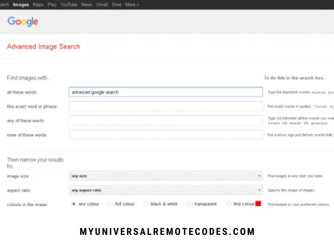334x251 pixels.
Task: Open YouTube from the top bar
Action: tap(69, 5)
